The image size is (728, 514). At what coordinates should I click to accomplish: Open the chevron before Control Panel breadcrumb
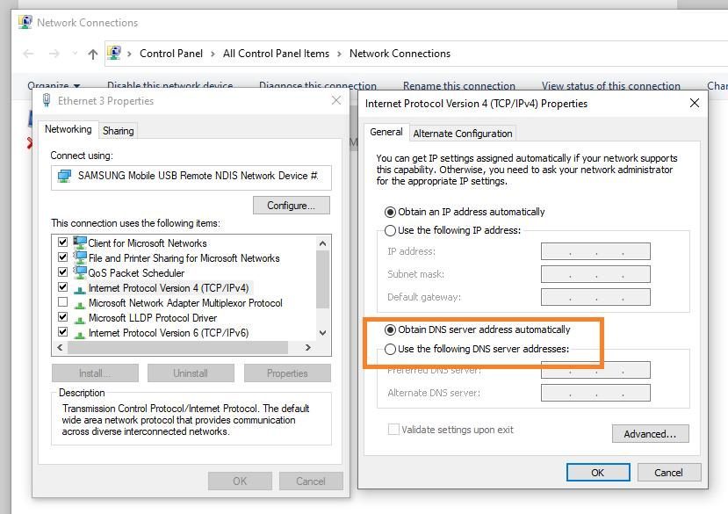point(130,54)
